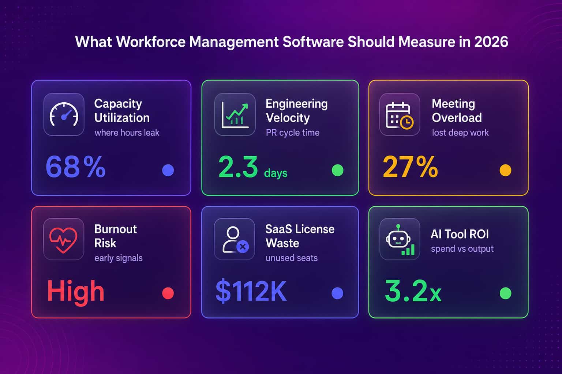The width and height of the screenshot is (562, 374).
Task: Select the SaaS License Waste card title
Action: (x=300, y=236)
